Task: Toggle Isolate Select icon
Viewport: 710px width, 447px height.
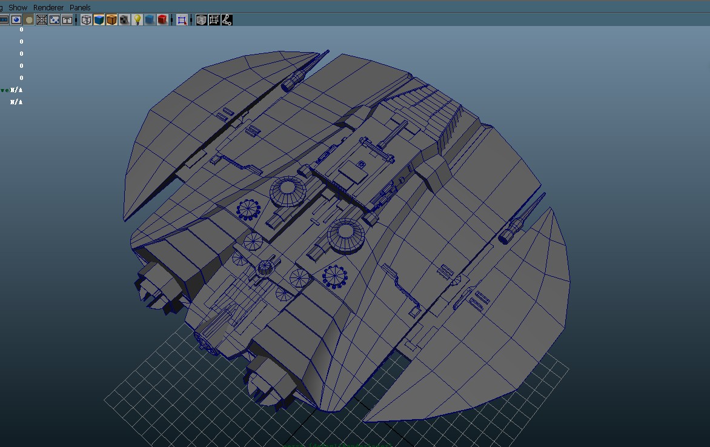Action: (182, 19)
